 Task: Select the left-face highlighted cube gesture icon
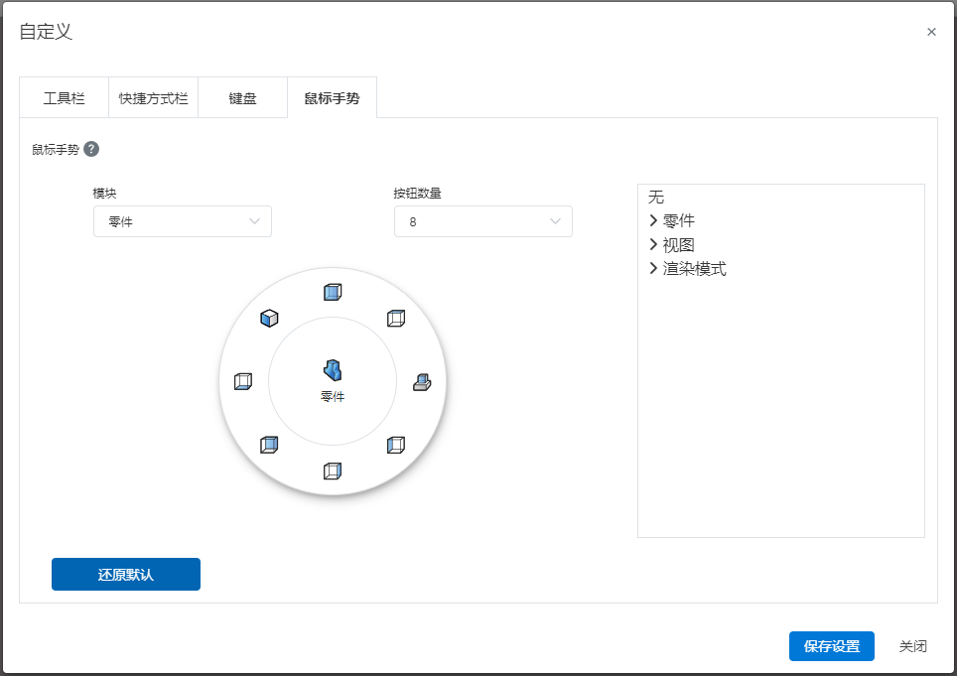pyautogui.click(x=396, y=445)
